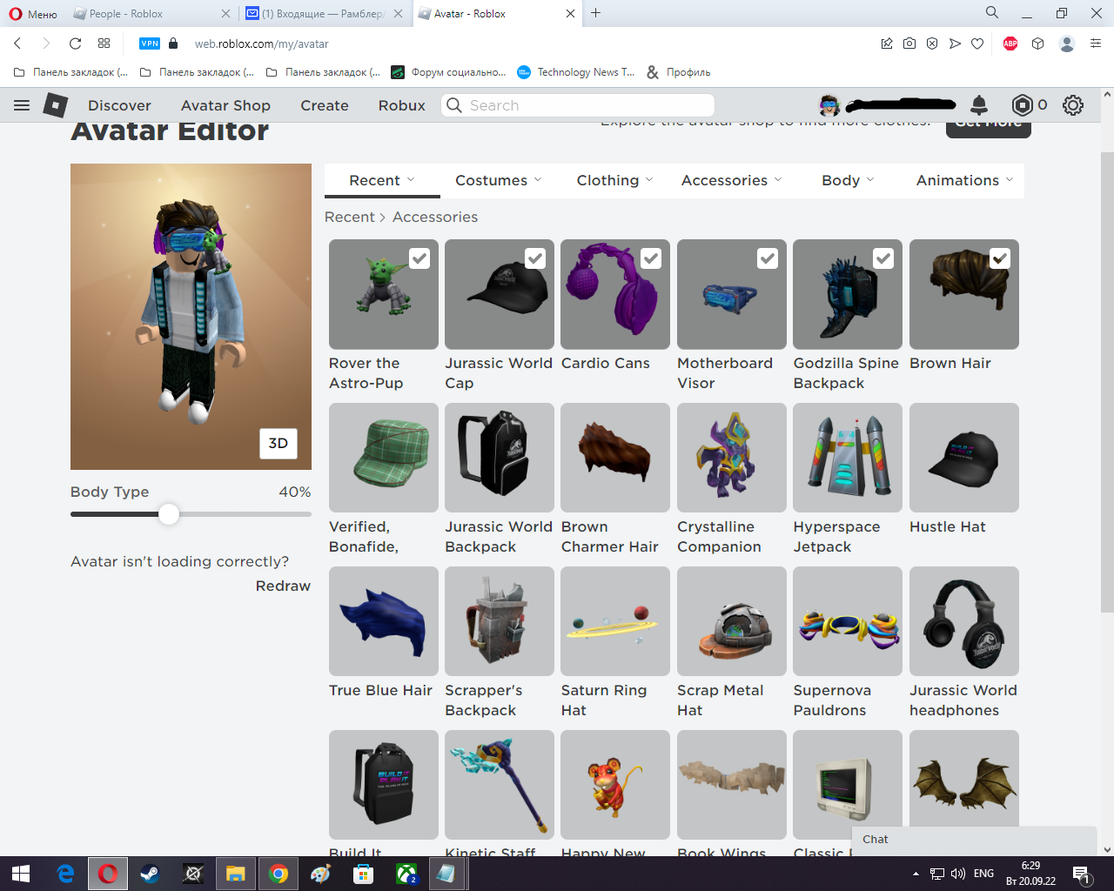Uncheck the Godzilla Spine Backpack checkbox

point(883,258)
